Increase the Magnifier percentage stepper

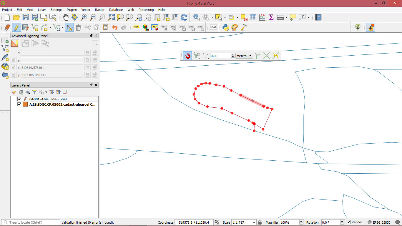coord(301,221)
